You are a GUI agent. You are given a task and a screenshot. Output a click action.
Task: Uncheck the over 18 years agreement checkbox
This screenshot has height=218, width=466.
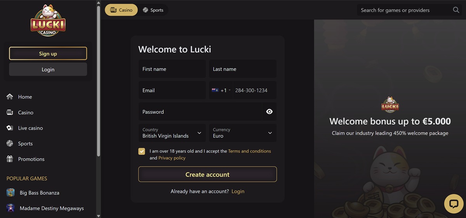click(x=142, y=151)
